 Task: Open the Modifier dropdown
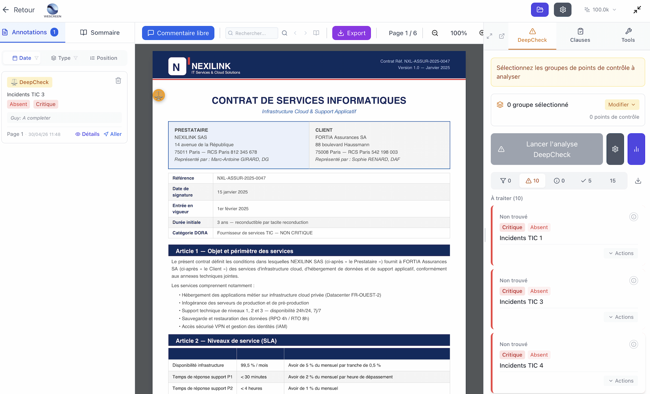622,105
